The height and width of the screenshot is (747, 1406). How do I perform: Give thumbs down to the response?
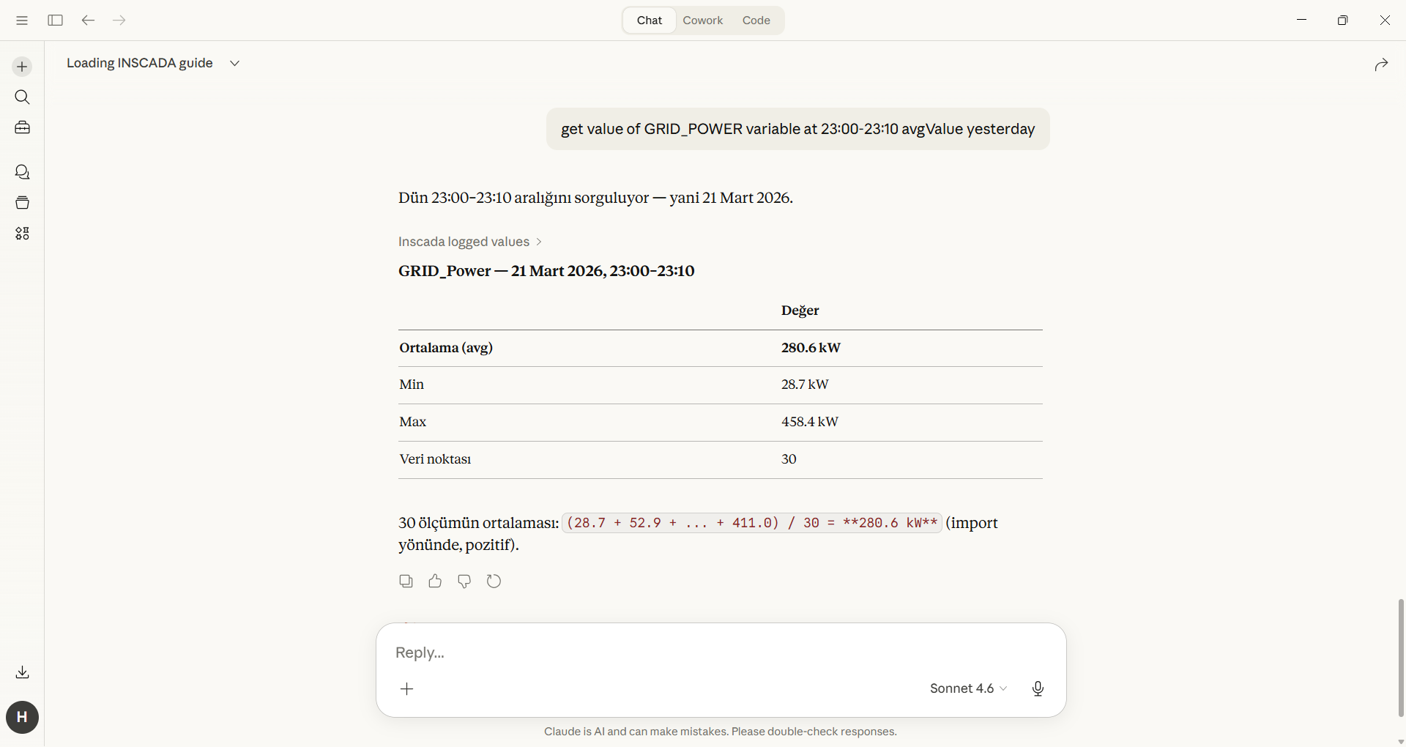coord(464,581)
